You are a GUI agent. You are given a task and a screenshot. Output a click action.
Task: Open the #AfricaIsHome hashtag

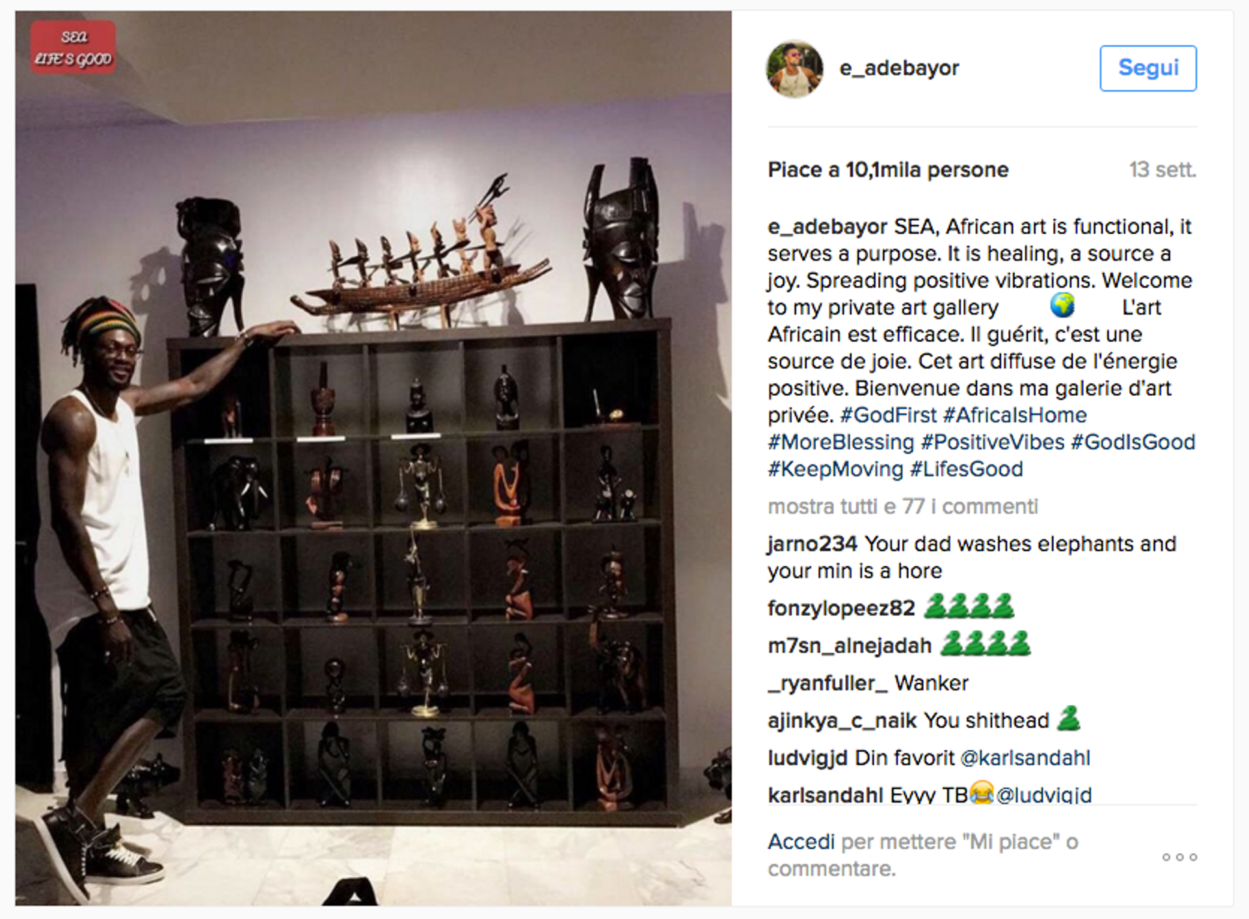point(1015,415)
